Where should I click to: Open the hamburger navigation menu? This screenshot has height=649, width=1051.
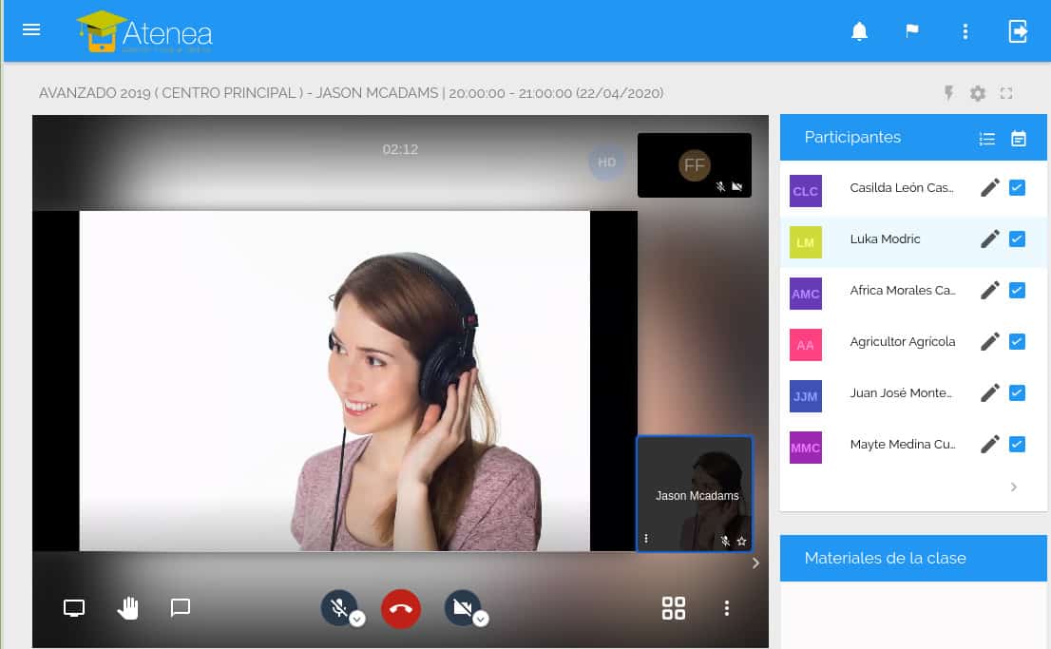tap(31, 29)
